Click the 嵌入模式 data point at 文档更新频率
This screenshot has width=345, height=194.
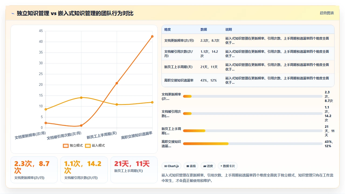point(46,109)
